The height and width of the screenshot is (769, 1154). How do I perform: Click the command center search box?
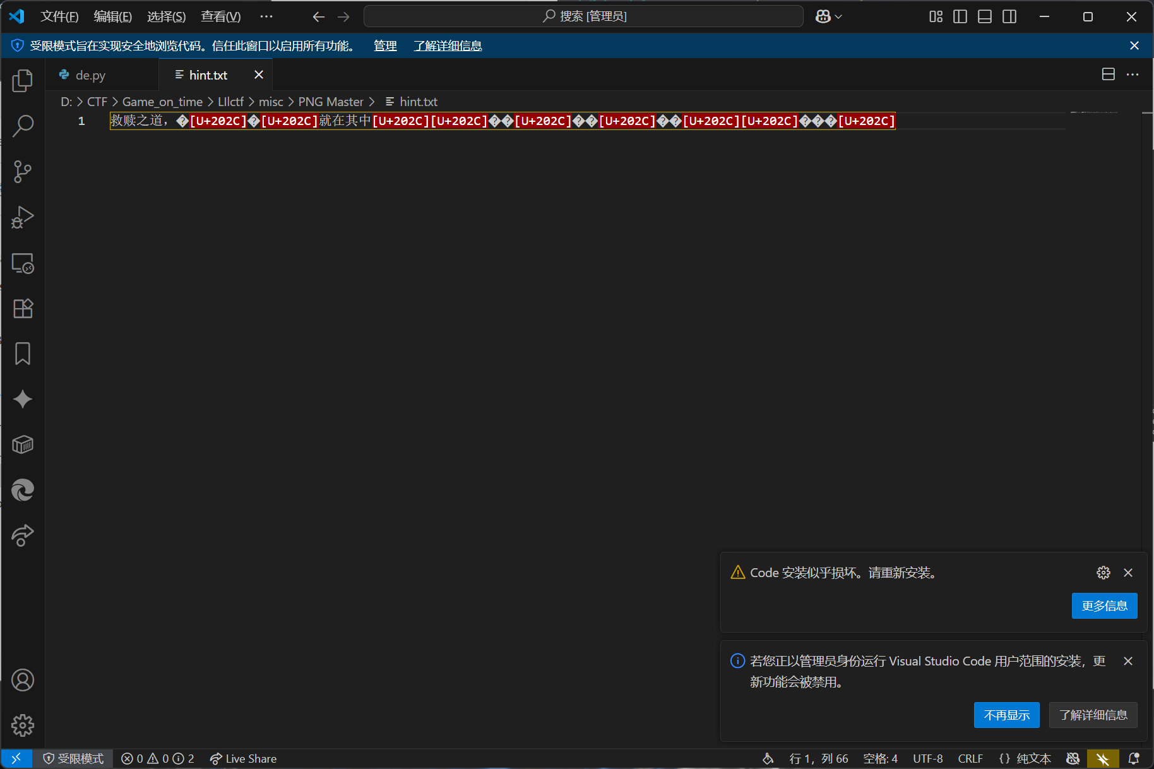583,16
